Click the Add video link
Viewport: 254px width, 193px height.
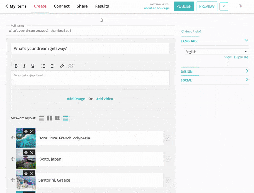(x=104, y=99)
